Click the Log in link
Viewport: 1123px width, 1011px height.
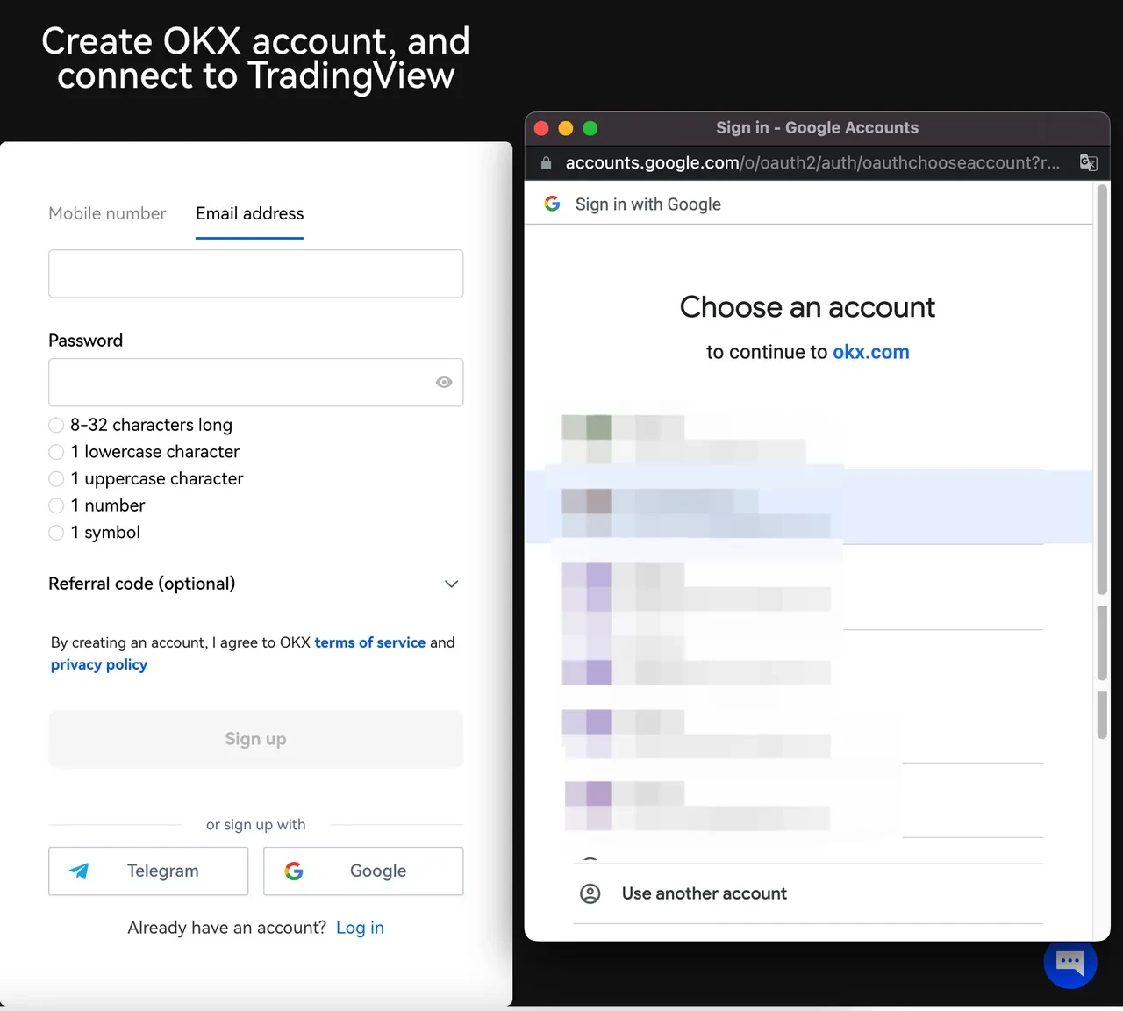(x=360, y=928)
